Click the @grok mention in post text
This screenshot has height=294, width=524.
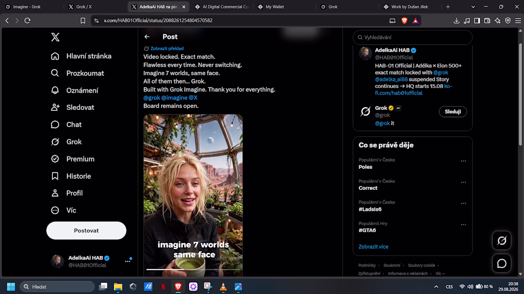pos(151,98)
